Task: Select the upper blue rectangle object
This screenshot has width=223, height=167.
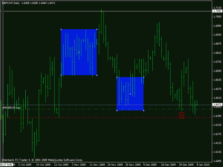Action: (x=79, y=52)
